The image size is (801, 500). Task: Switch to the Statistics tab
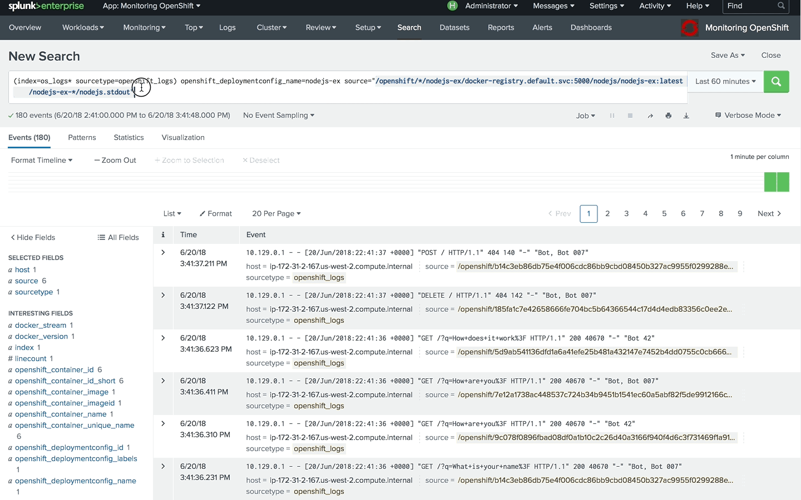(x=128, y=137)
